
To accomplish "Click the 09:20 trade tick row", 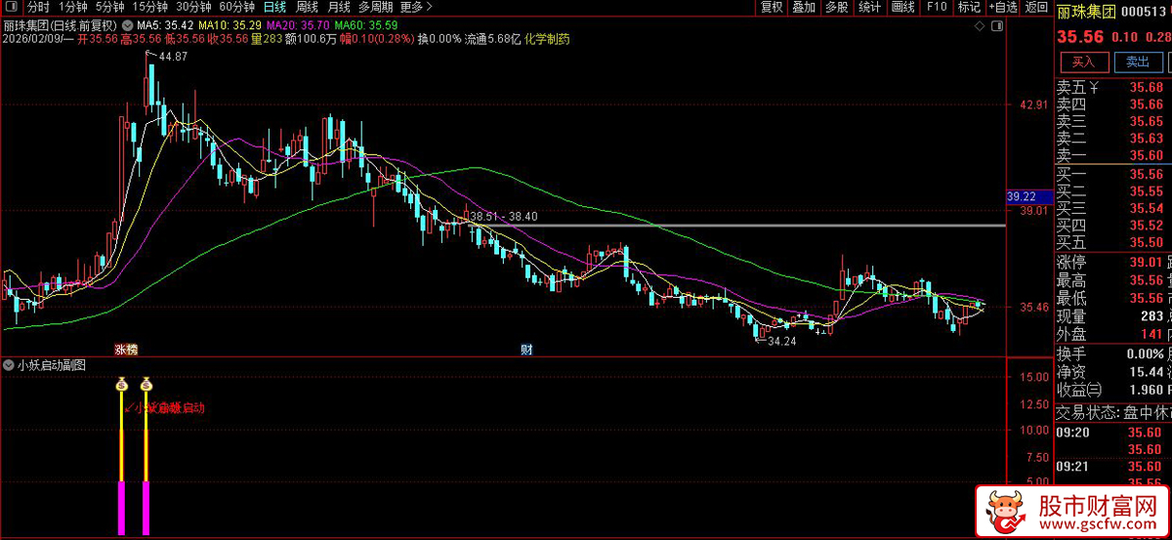I will coord(1113,432).
